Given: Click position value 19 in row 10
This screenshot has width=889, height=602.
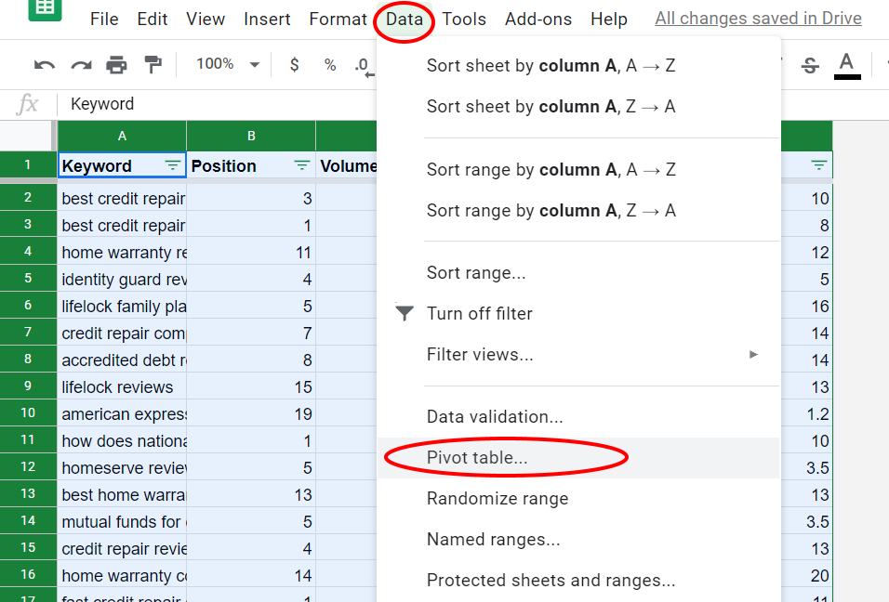Looking at the screenshot, I should tap(251, 414).
